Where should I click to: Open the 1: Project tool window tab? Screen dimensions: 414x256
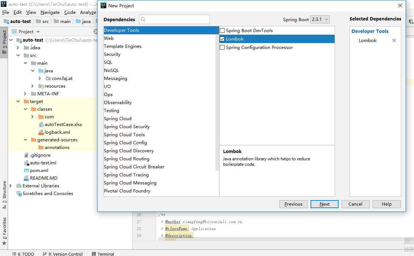(4, 42)
